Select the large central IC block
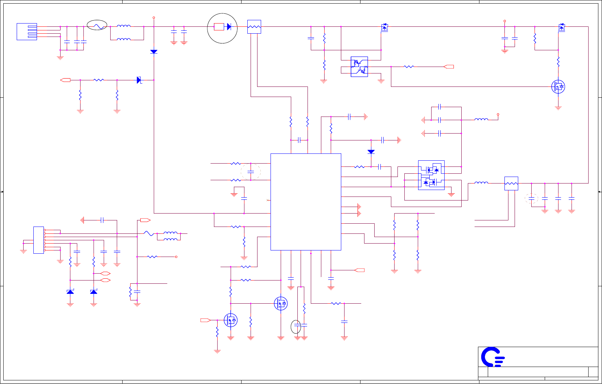Image resolution: width=602 pixels, height=384 pixels. pyautogui.click(x=306, y=202)
